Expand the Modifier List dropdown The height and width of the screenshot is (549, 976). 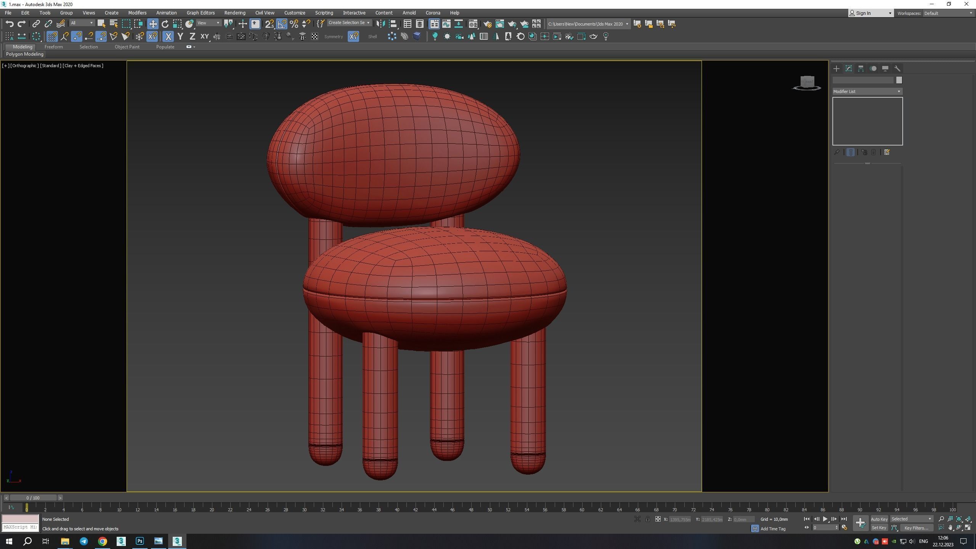[x=867, y=91]
